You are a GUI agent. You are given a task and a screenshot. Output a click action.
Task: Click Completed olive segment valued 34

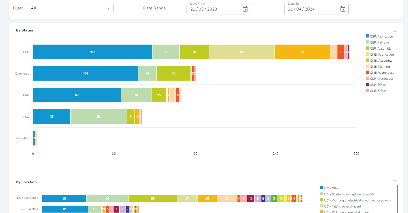[x=174, y=73]
